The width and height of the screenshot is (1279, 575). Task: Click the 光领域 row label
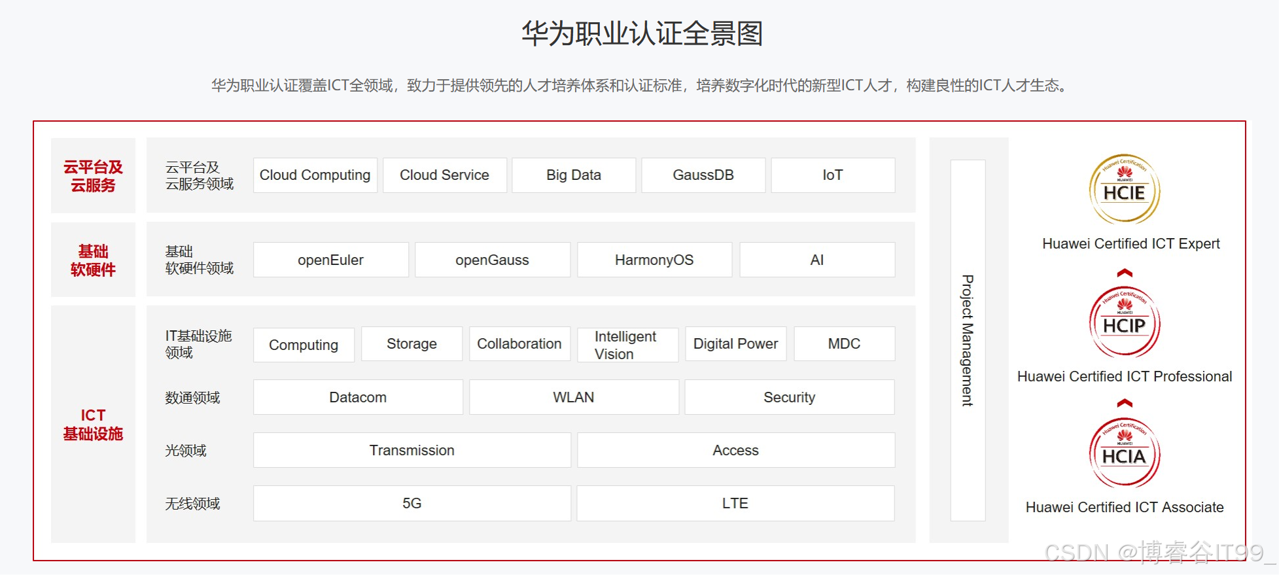[186, 451]
